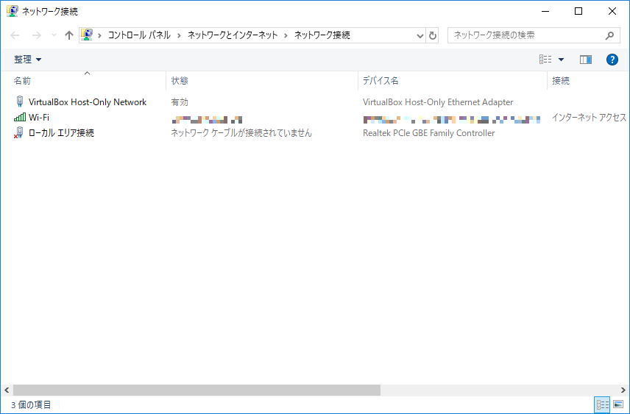Image resolution: width=630 pixels, height=414 pixels.
Task: Click ネットワークとインターネット breadcrumb segment
Action: point(233,35)
